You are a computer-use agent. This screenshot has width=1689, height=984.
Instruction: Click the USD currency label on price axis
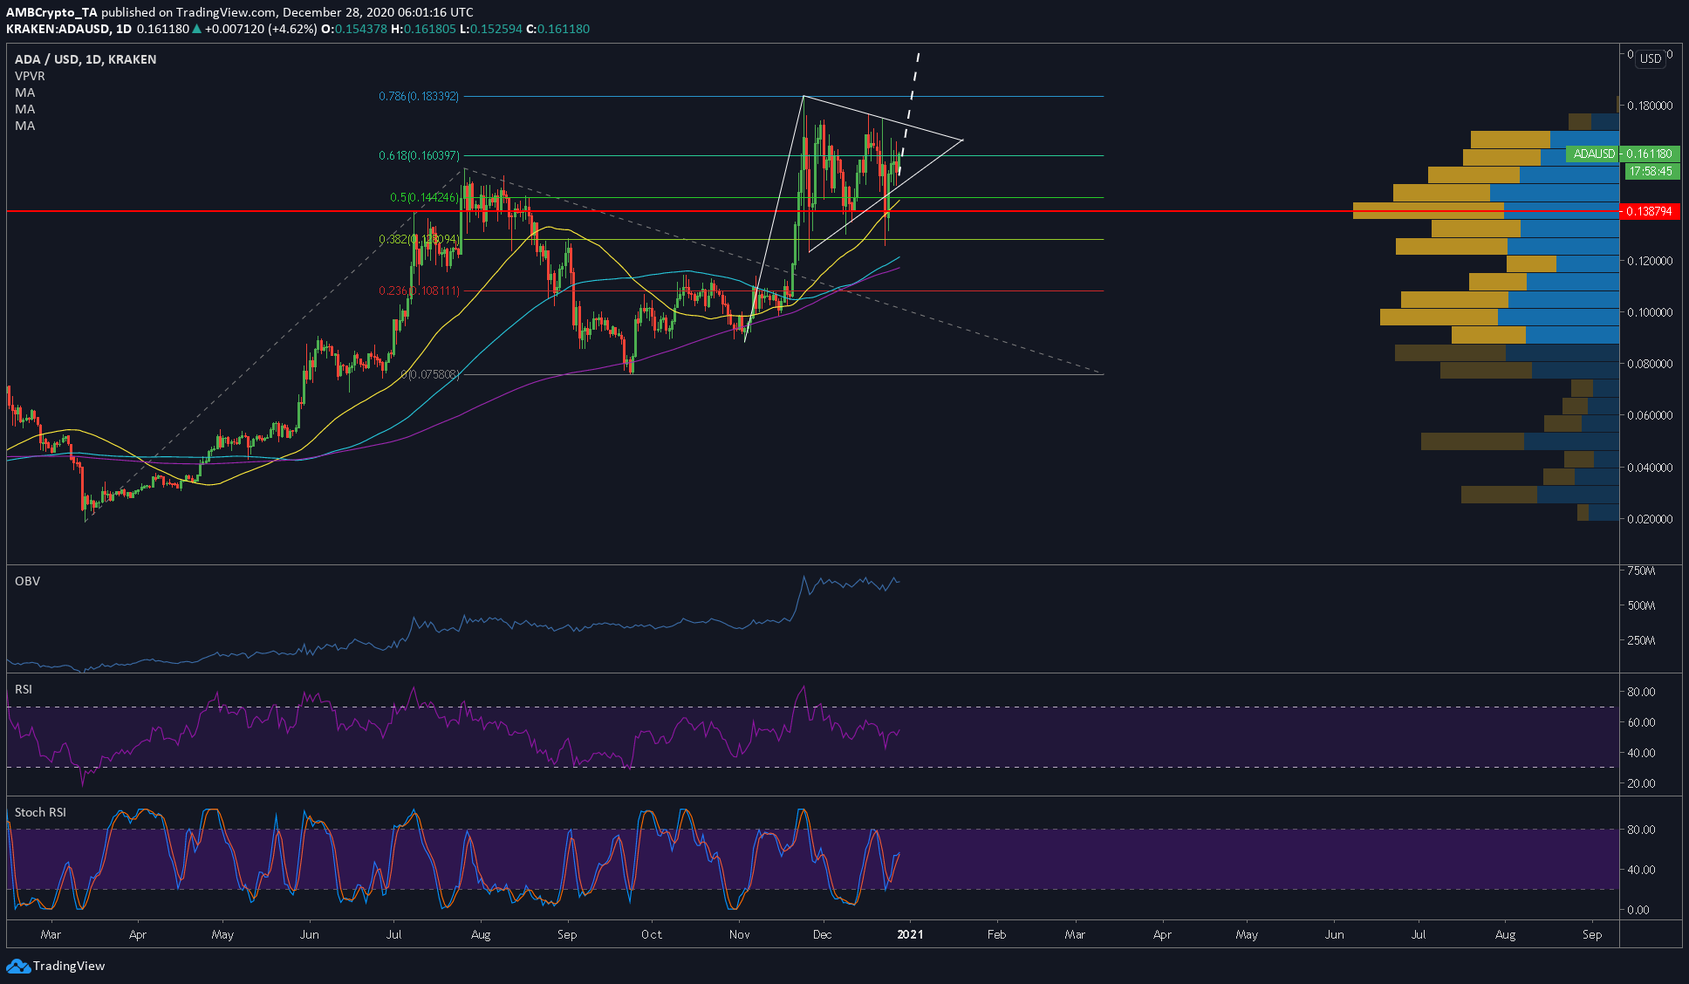pos(1651,58)
